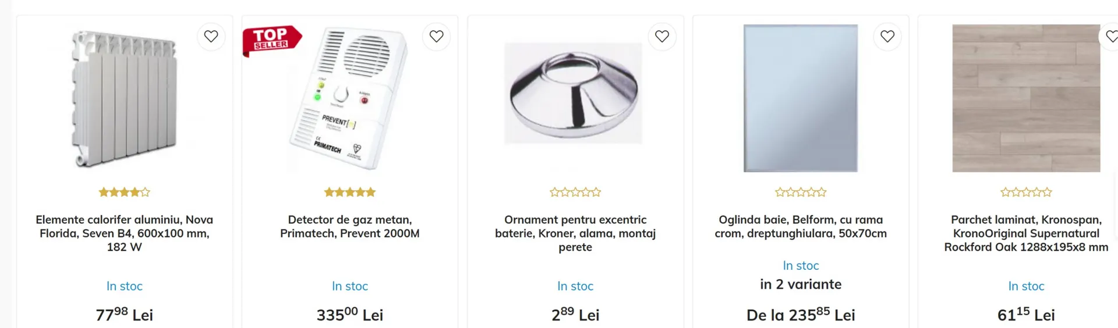Open Parchet laminat Kronospan product link
The height and width of the screenshot is (328, 1118).
pyautogui.click(x=1026, y=233)
